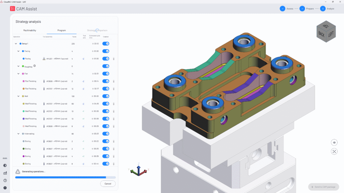The image size is (344, 193).
Task: Click the LEFT face of view cube
Action: [331, 34]
